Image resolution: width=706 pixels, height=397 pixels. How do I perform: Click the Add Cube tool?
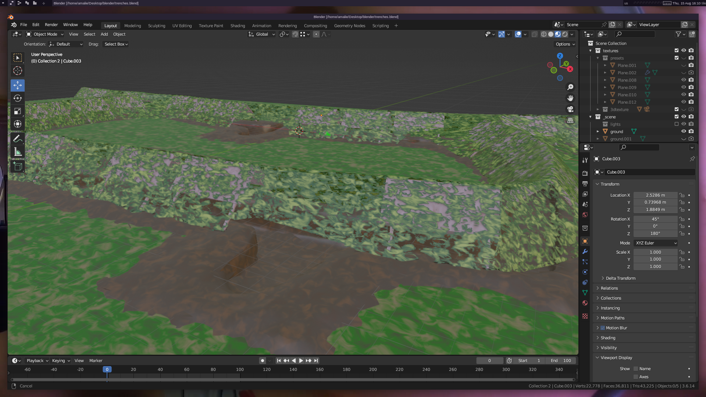17,167
